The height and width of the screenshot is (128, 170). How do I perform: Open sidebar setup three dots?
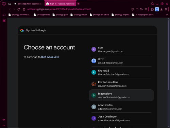point(4,125)
